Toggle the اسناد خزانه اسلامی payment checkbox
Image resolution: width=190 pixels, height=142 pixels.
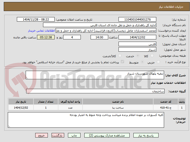click(122, 62)
